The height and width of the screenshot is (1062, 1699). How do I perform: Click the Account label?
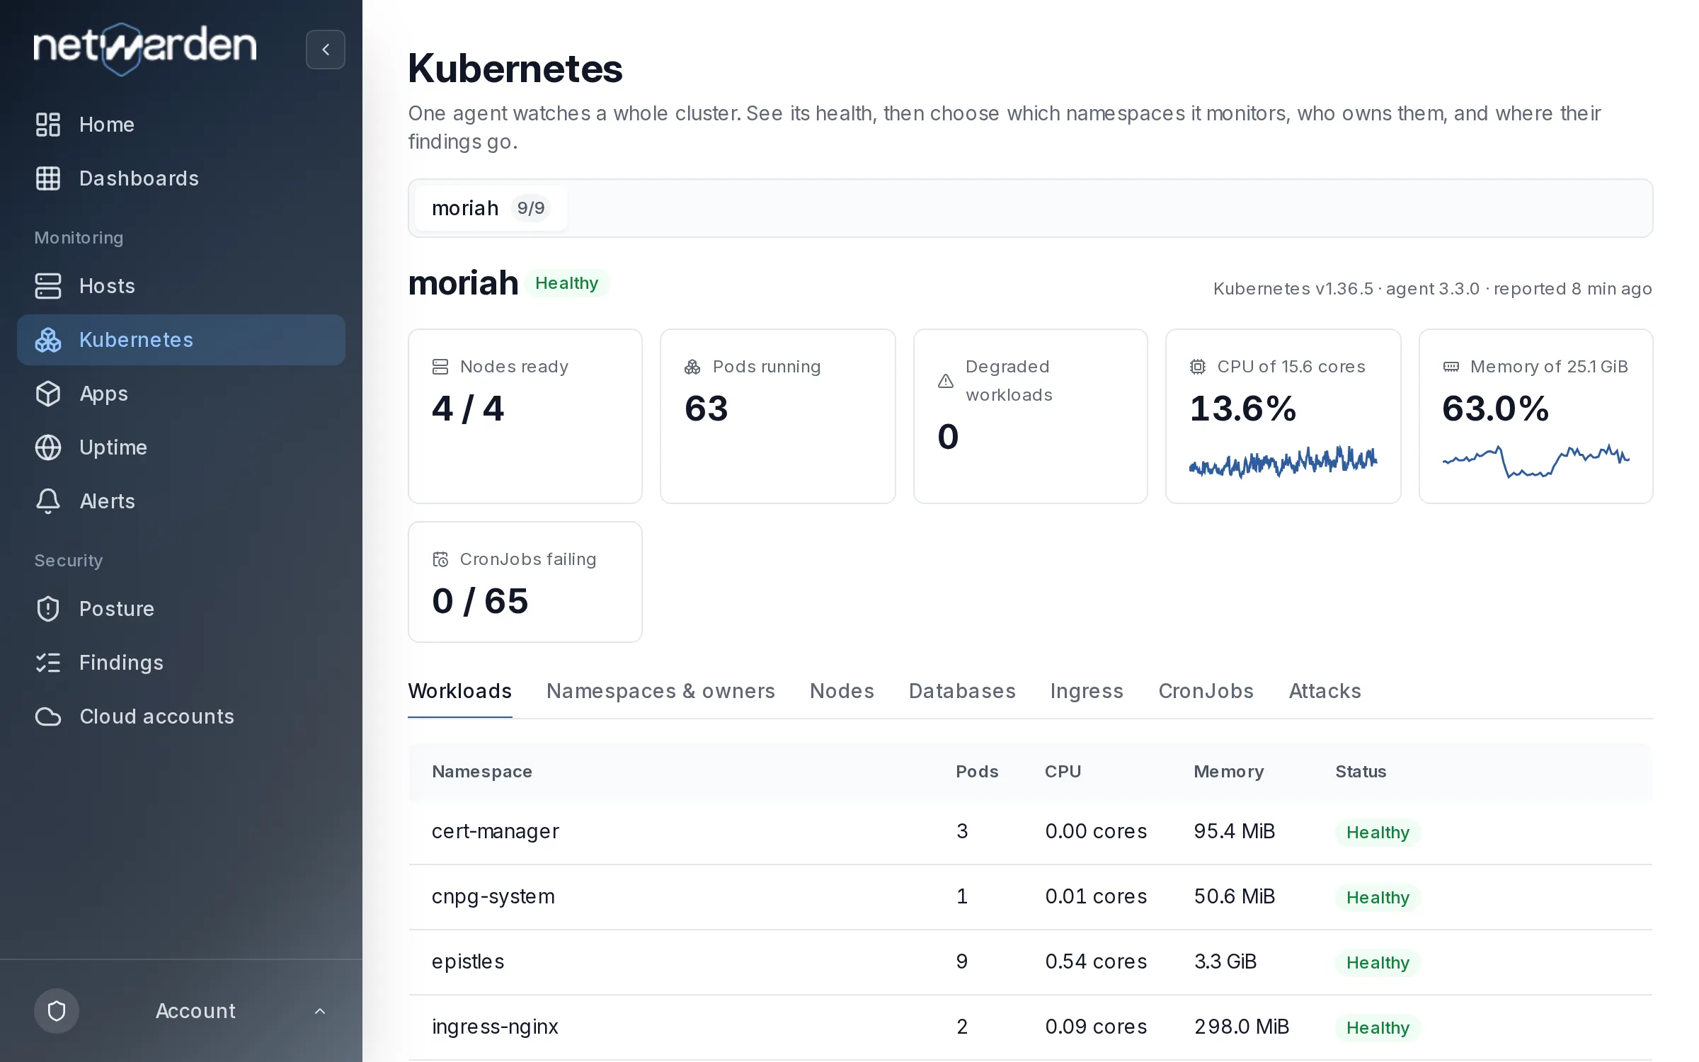point(195,1011)
